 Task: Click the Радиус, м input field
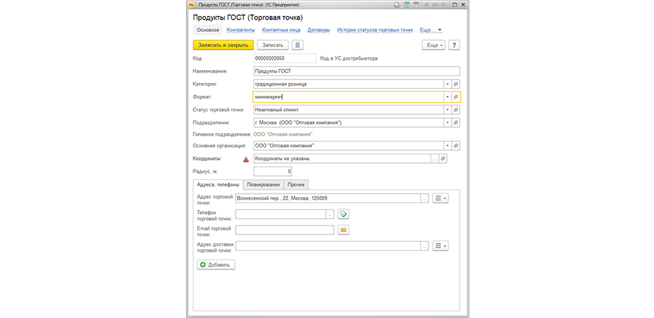coord(272,171)
